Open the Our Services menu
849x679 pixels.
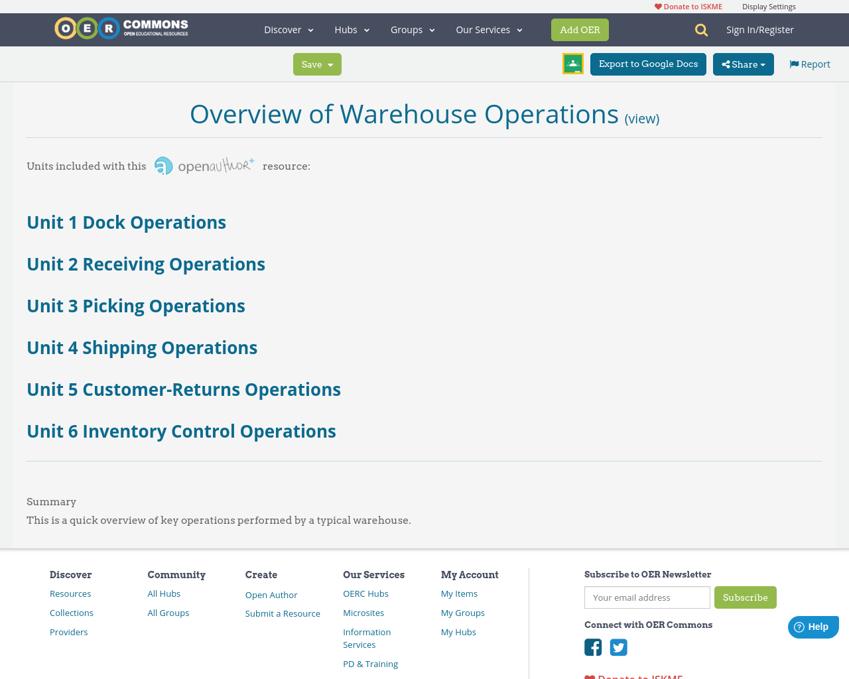pyautogui.click(x=488, y=29)
